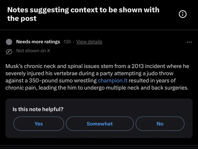The image size is (198, 149).
Task: Open the three-dot more options menu
Action: [189, 42]
